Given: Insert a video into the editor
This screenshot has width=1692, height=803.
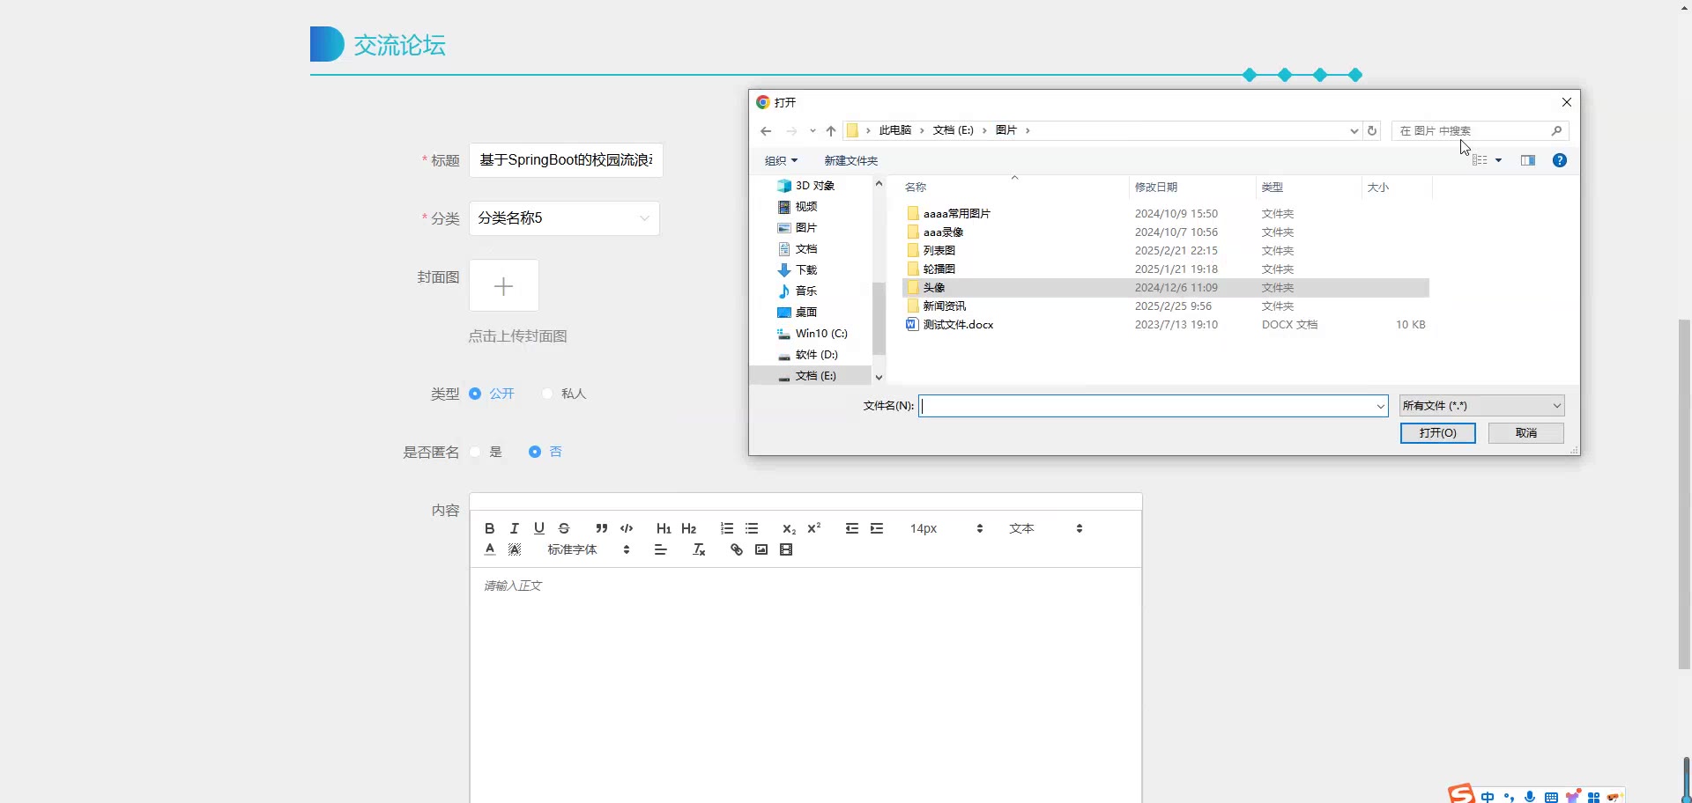Looking at the screenshot, I should pyautogui.click(x=786, y=550).
